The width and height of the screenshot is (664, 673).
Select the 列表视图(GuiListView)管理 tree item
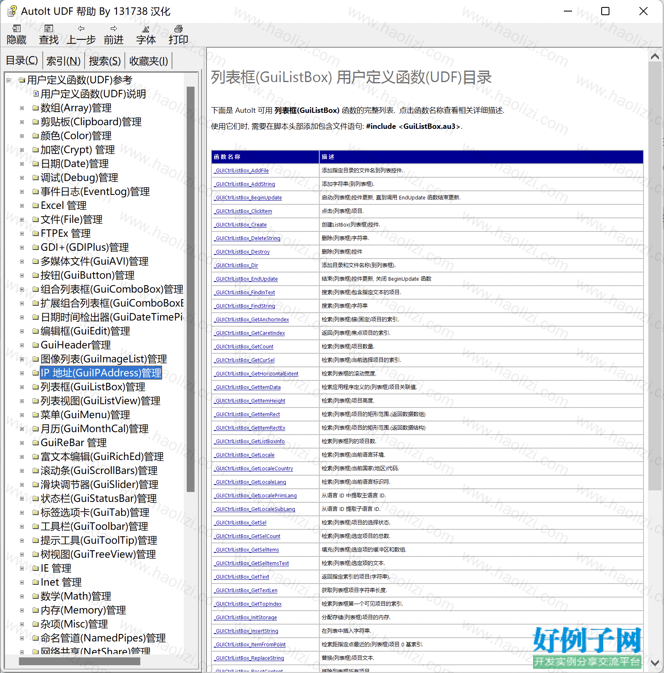point(101,401)
